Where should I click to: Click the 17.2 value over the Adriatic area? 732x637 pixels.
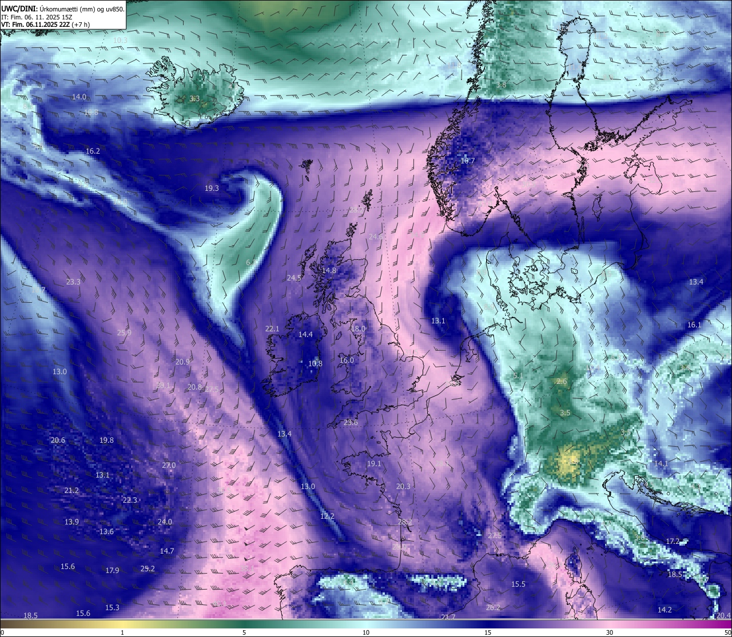(x=673, y=541)
